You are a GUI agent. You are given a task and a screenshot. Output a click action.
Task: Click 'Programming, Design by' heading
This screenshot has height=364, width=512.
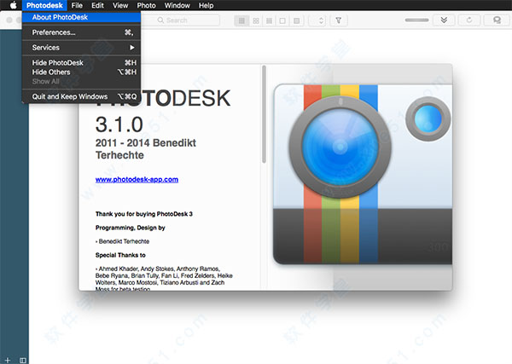tap(131, 228)
